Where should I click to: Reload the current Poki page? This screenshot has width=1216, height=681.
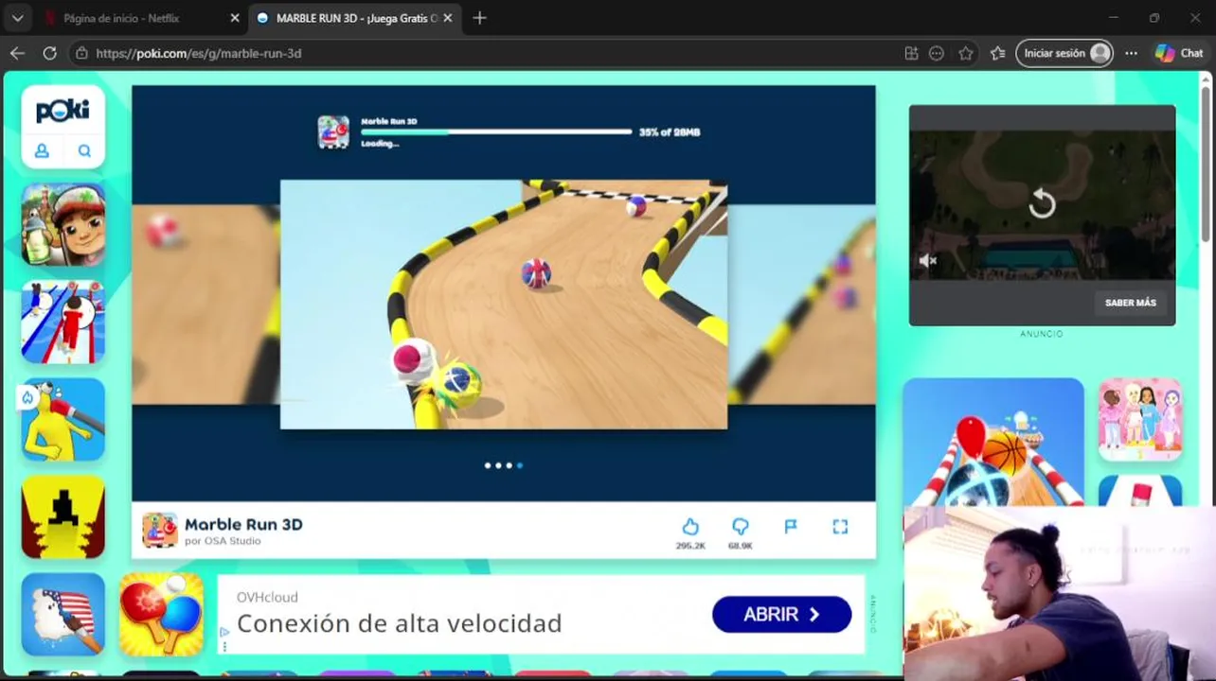(50, 54)
